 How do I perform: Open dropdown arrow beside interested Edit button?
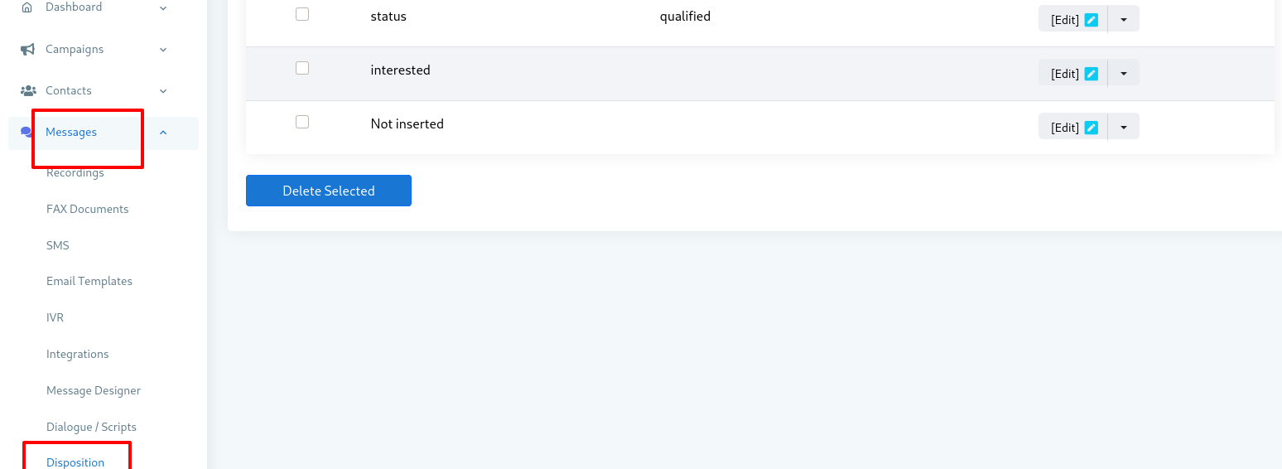1124,73
